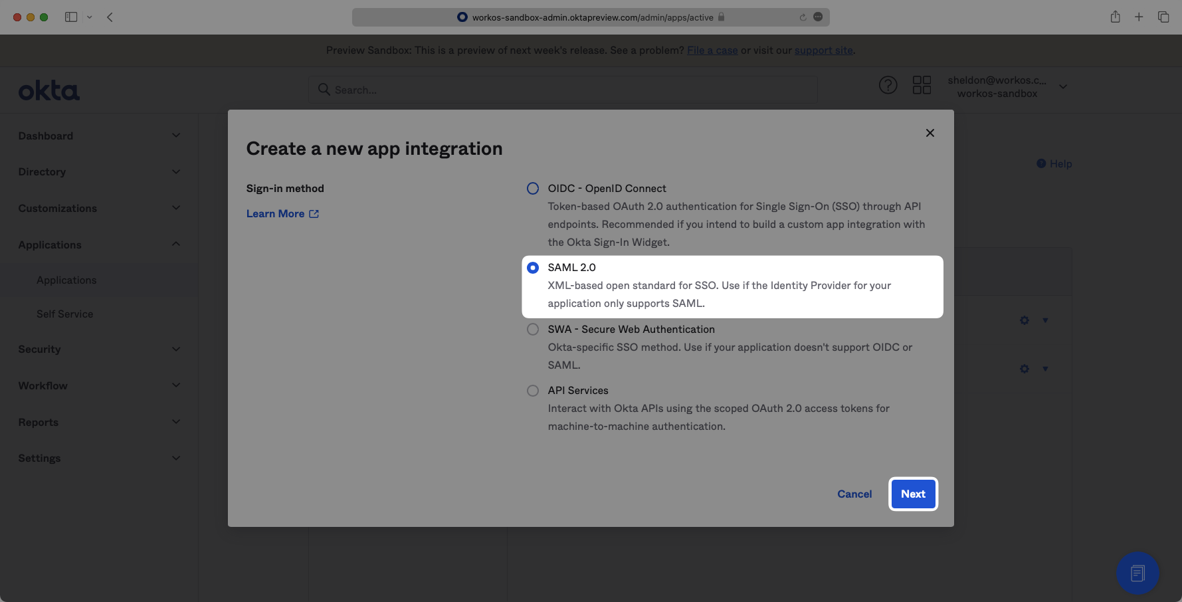Open Self Service in the sidebar

(65, 314)
